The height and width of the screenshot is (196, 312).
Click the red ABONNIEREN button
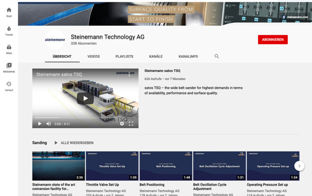coord(273,40)
